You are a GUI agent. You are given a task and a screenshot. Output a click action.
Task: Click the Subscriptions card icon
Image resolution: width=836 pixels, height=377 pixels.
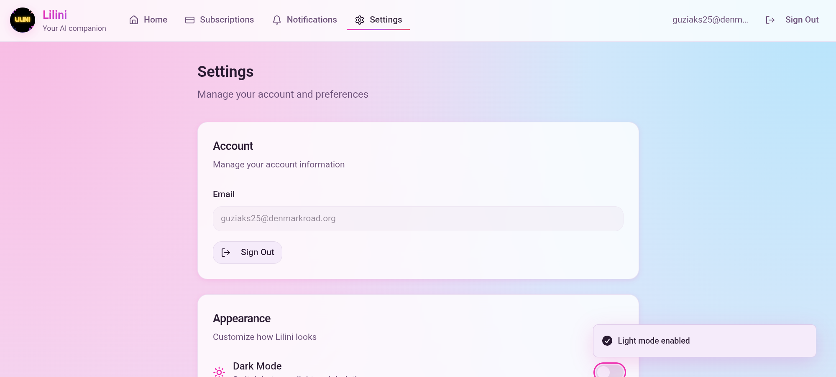pos(189,20)
